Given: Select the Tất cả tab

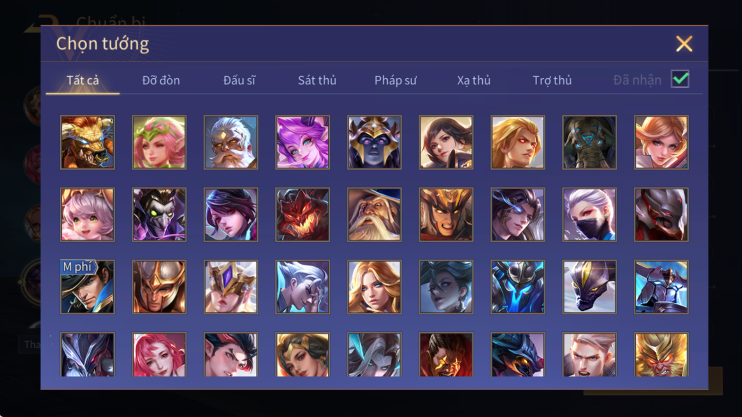Looking at the screenshot, I should tap(82, 80).
